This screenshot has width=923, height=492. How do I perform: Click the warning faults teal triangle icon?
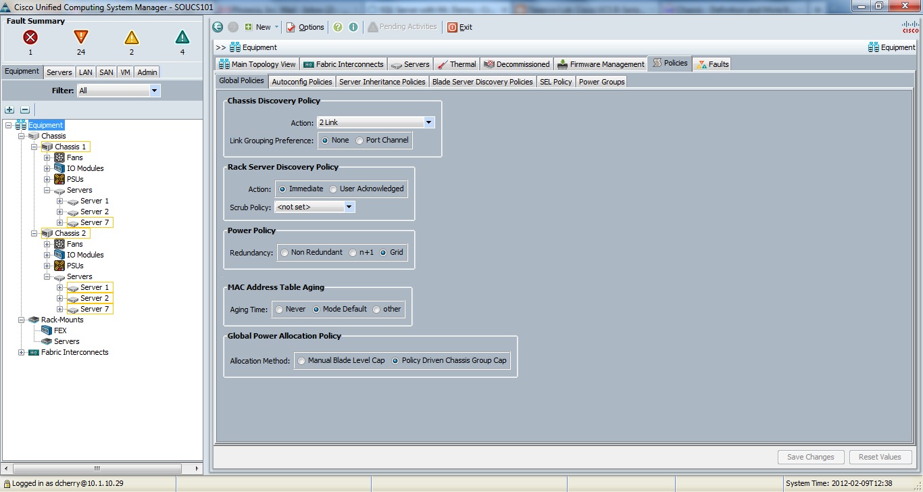[182, 37]
